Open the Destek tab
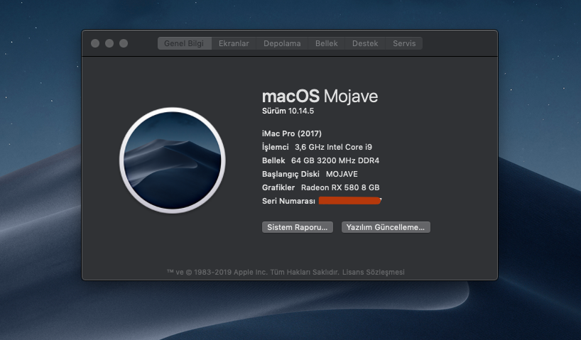This screenshot has width=581, height=340. (365, 43)
